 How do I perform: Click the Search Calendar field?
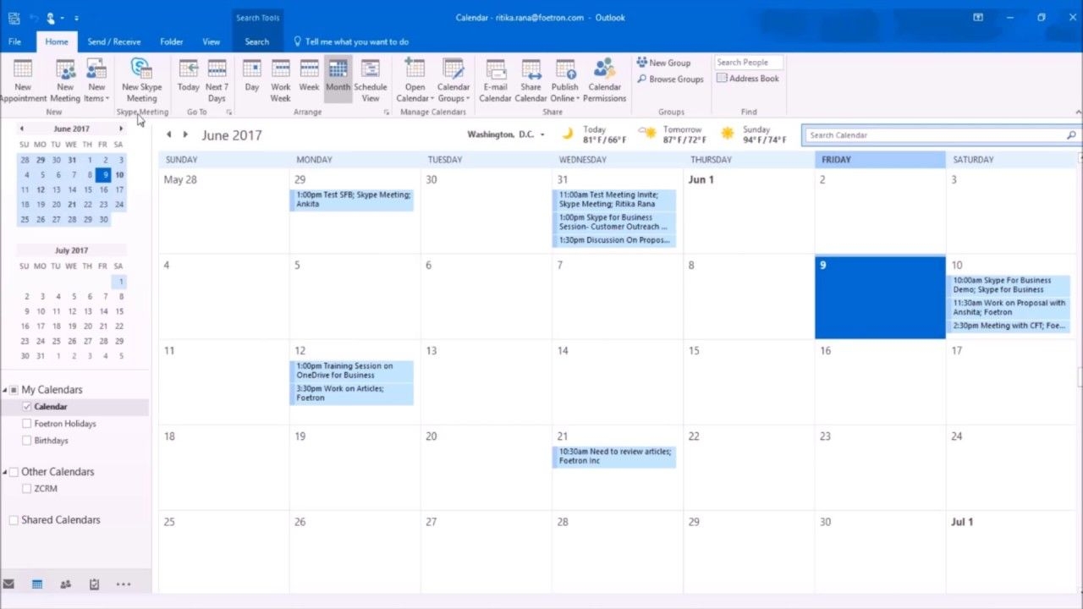(x=940, y=135)
